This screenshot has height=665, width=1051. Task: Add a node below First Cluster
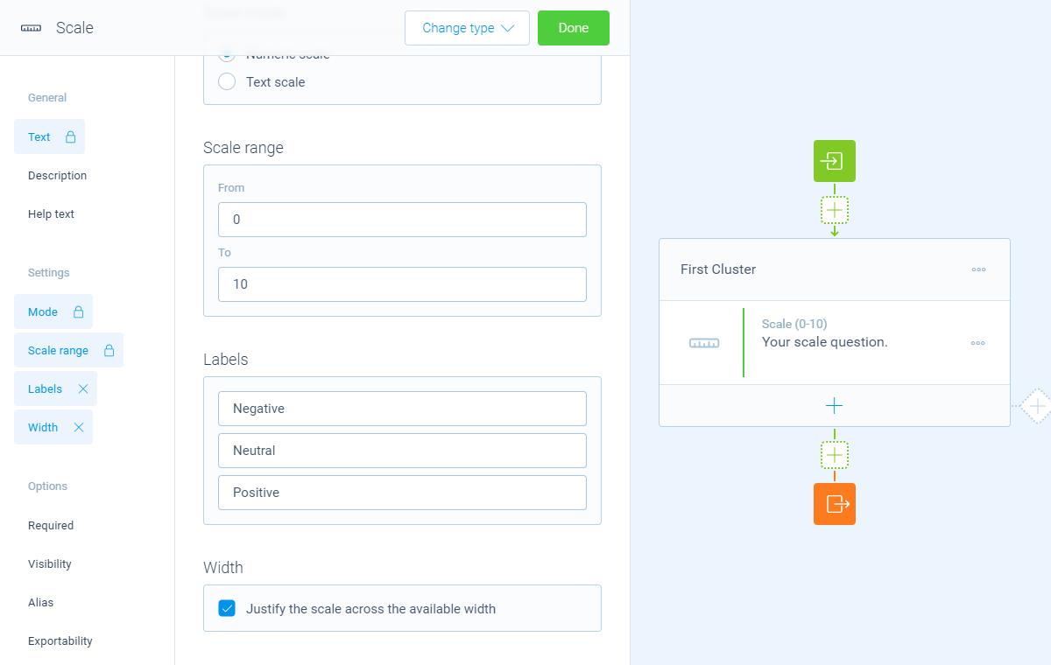tap(835, 455)
